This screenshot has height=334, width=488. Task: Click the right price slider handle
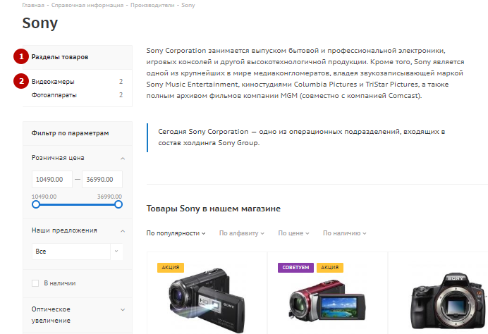[118, 204]
